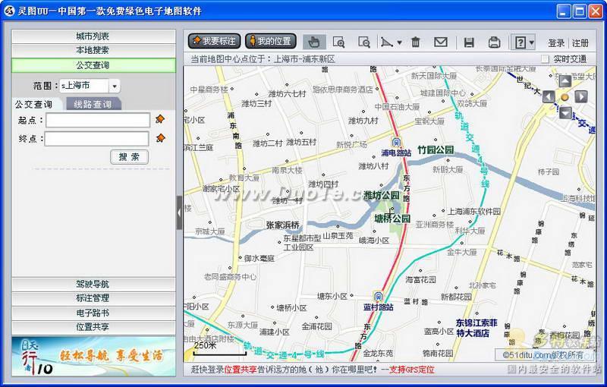Image resolution: width=607 pixels, height=387 pixels.
Task: Pan map right with arrow control
Action: coord(580,96)
